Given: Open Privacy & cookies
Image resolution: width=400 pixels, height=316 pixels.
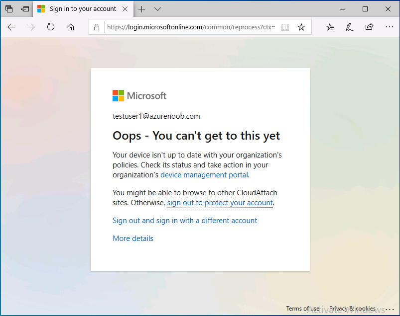Looking at the screenshot, I should 352,309.
